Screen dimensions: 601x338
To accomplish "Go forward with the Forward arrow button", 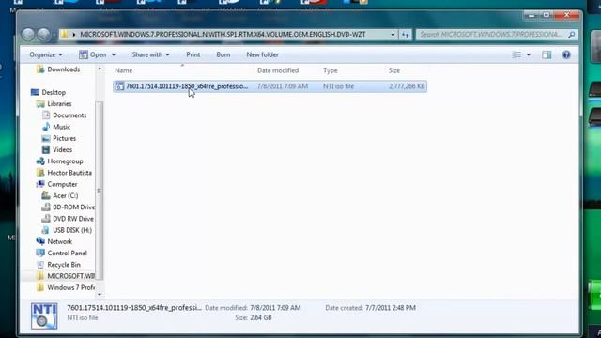I will click(43, 35).
